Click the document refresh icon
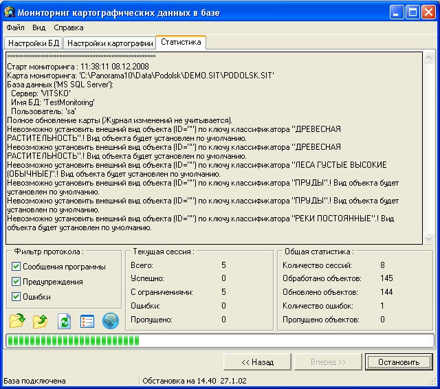 click(x=64, y=320)
